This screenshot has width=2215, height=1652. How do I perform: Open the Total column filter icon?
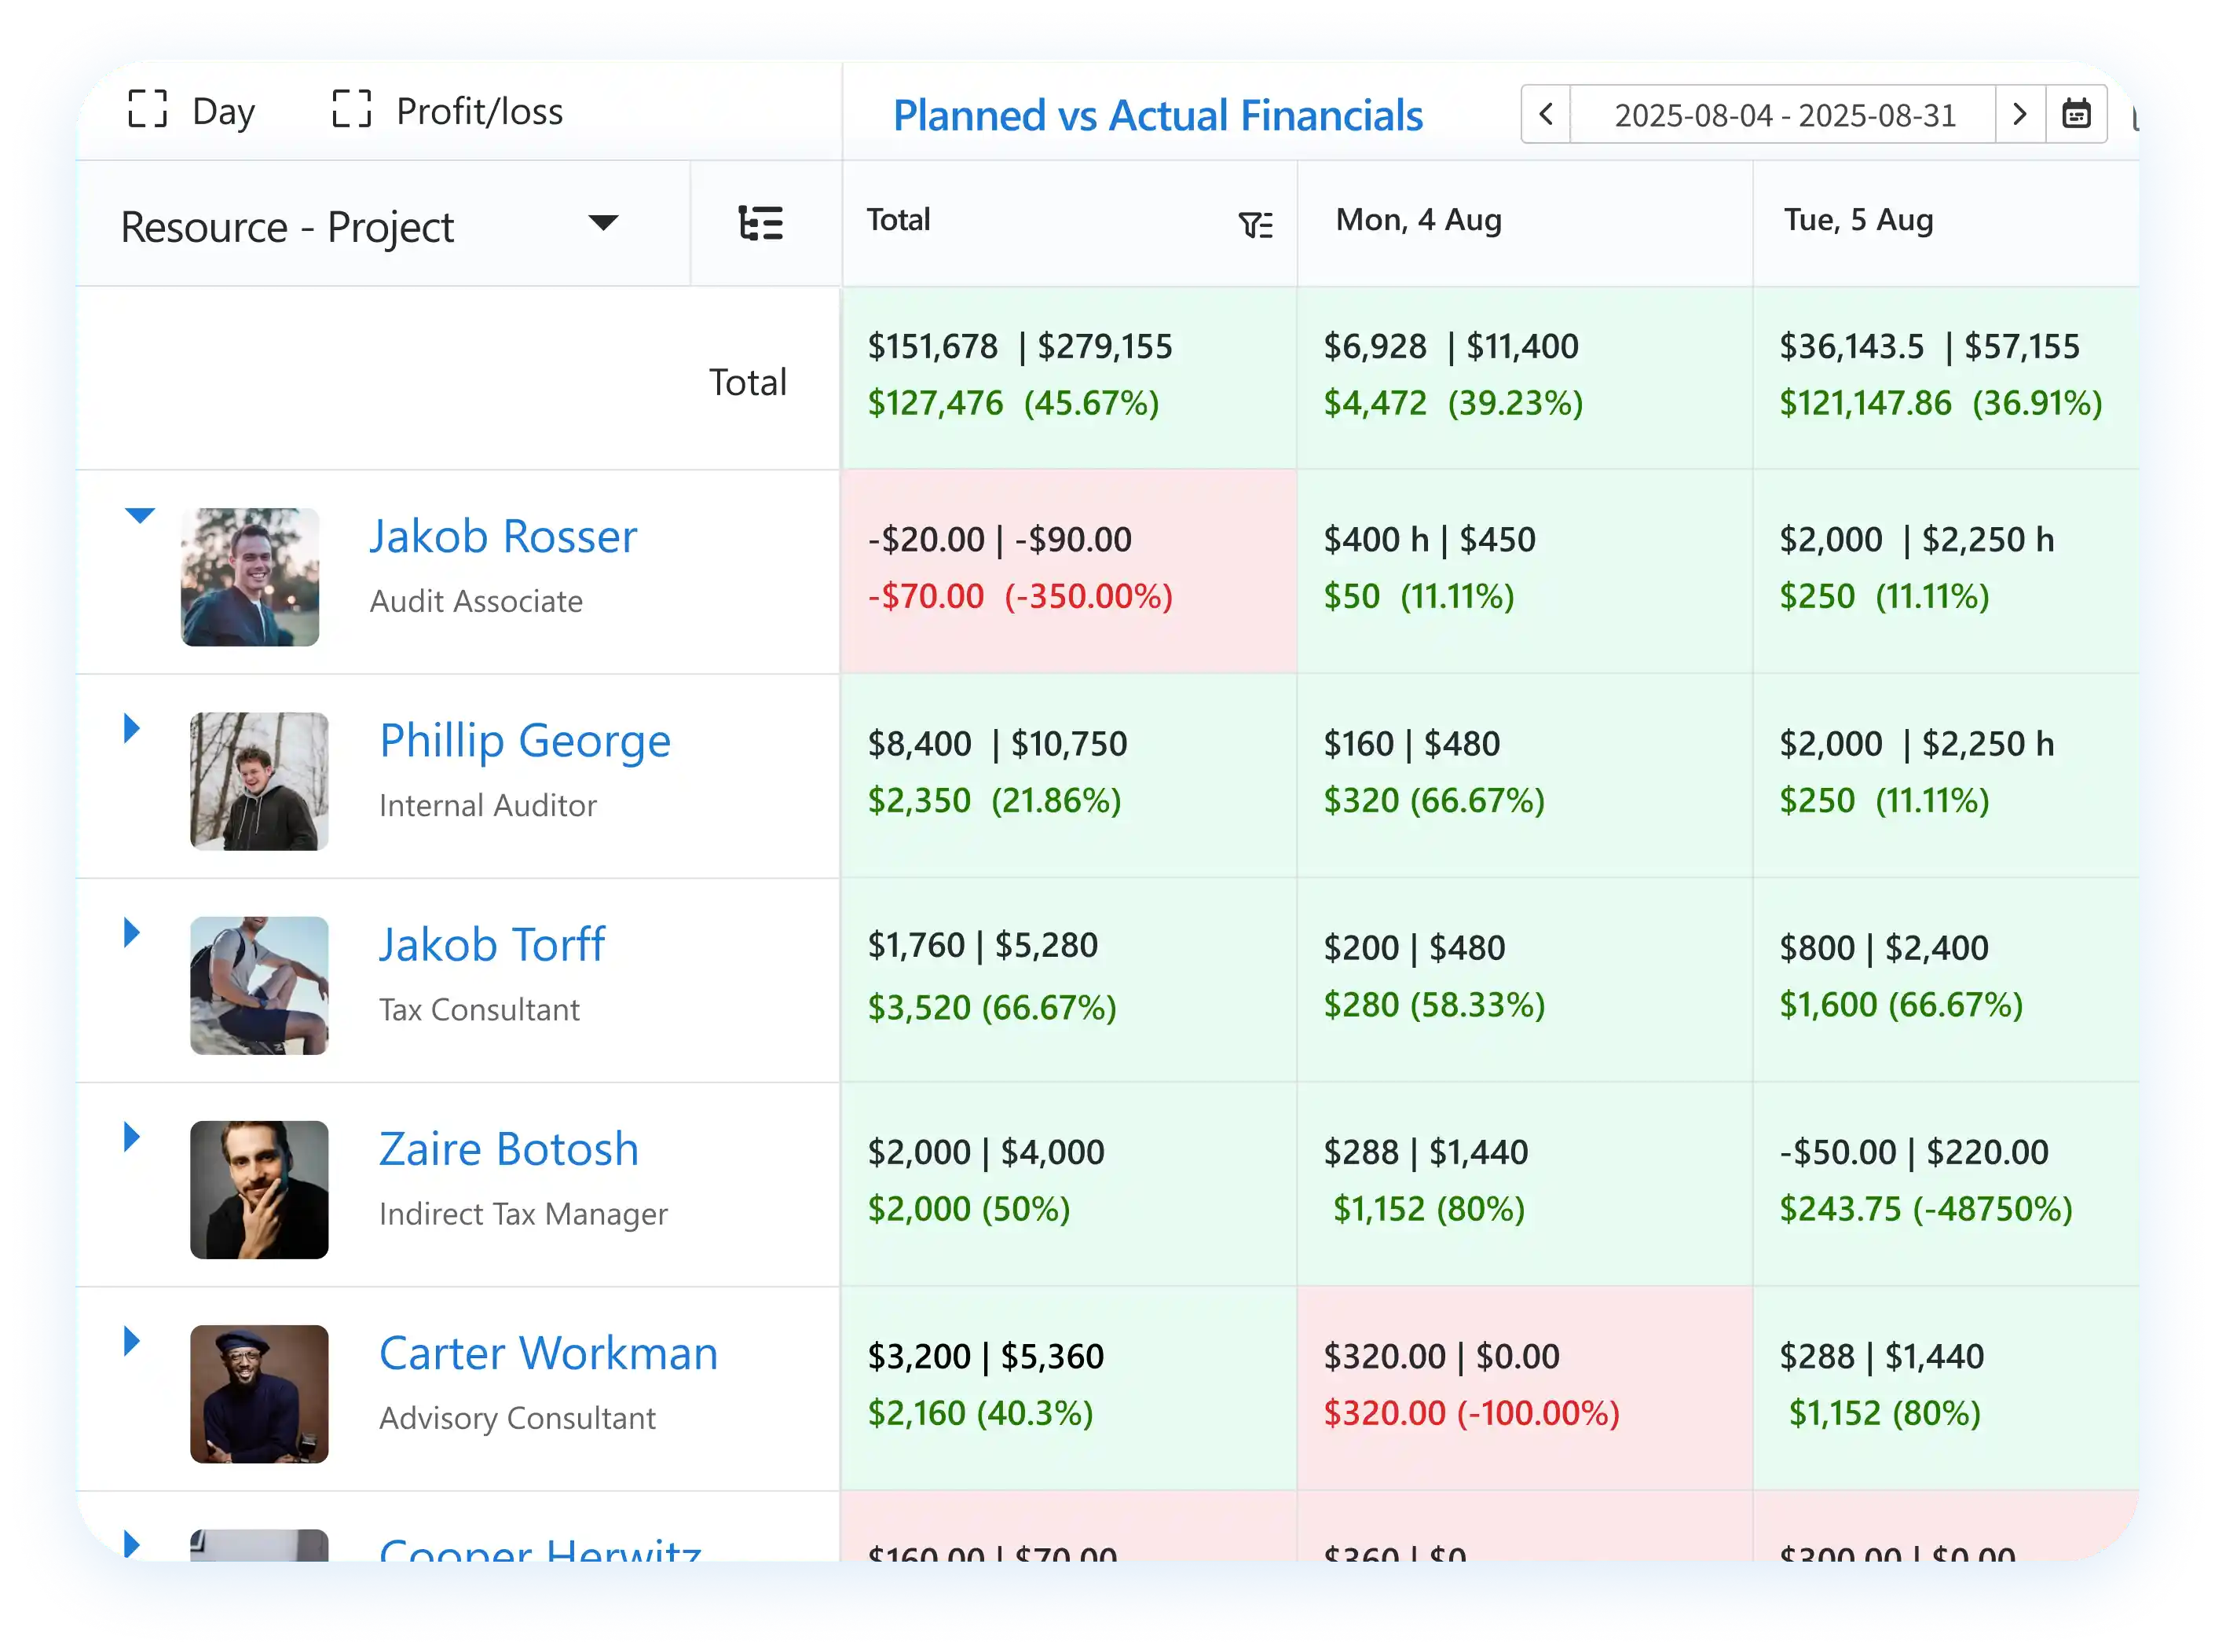(x=1254, y=225)
